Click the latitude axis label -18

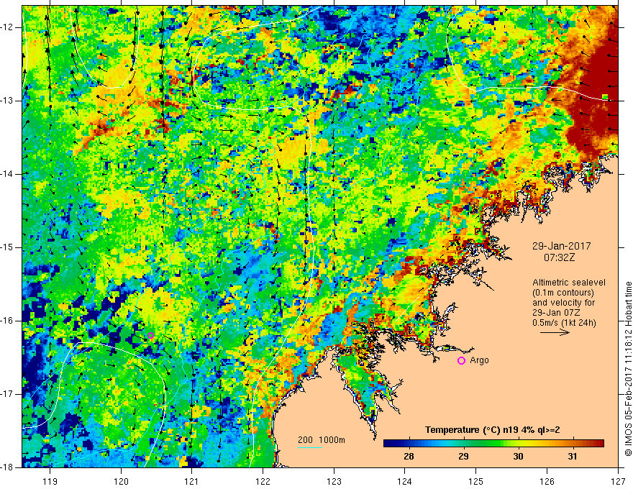click(x=8, y=467)
